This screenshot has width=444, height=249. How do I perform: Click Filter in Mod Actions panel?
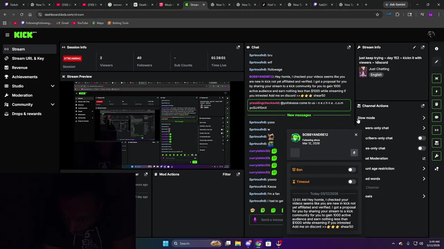[227, 174]
